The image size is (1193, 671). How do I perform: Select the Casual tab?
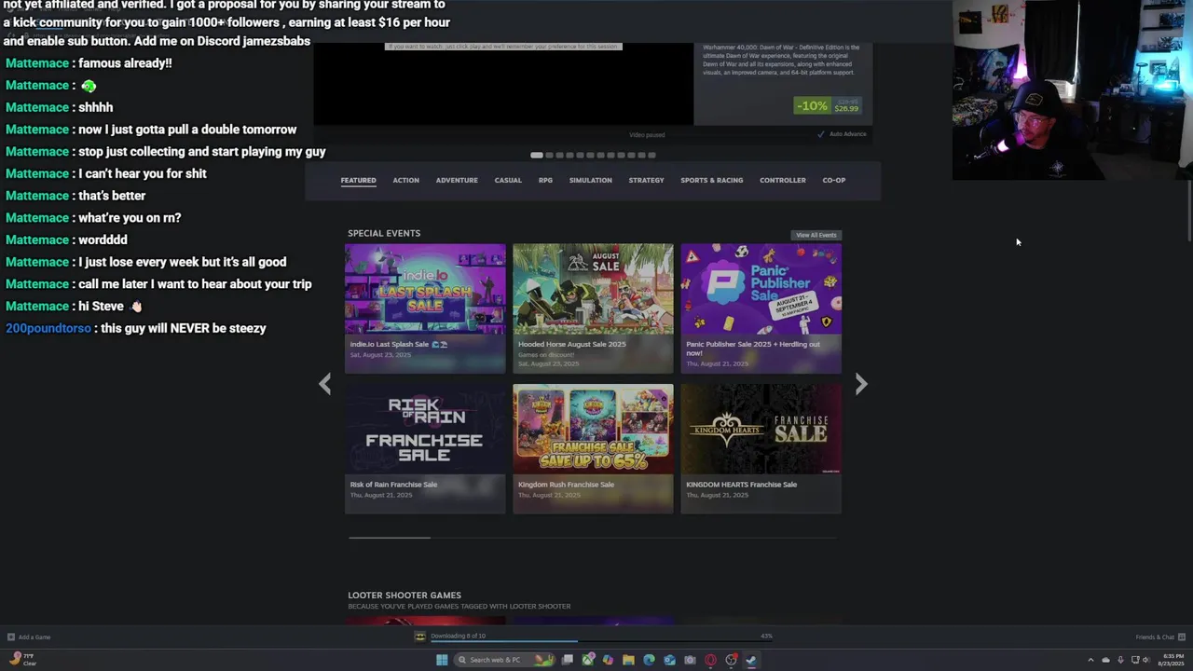(x=508, y=180)
